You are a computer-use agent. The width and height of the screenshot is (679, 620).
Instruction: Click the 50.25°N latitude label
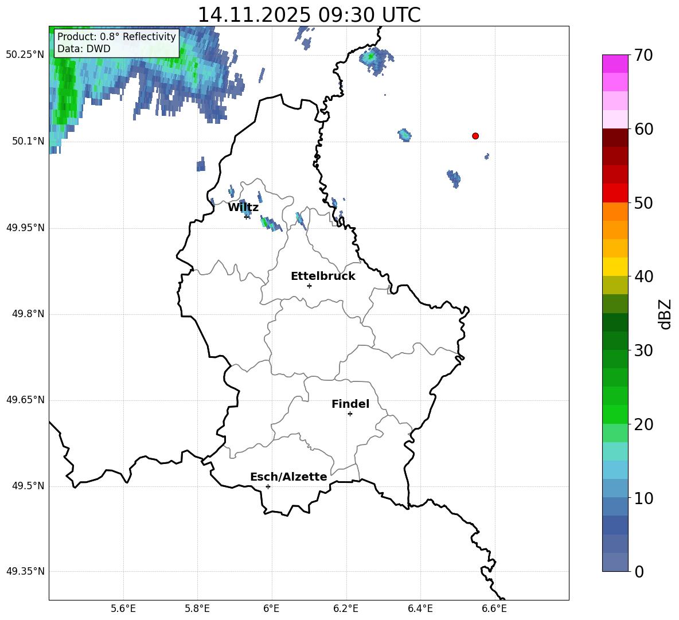pos(25,55)
